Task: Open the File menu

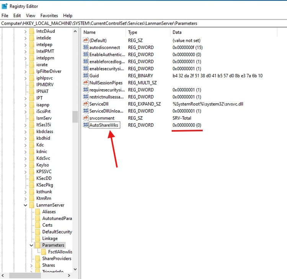Action: (5, 16)
